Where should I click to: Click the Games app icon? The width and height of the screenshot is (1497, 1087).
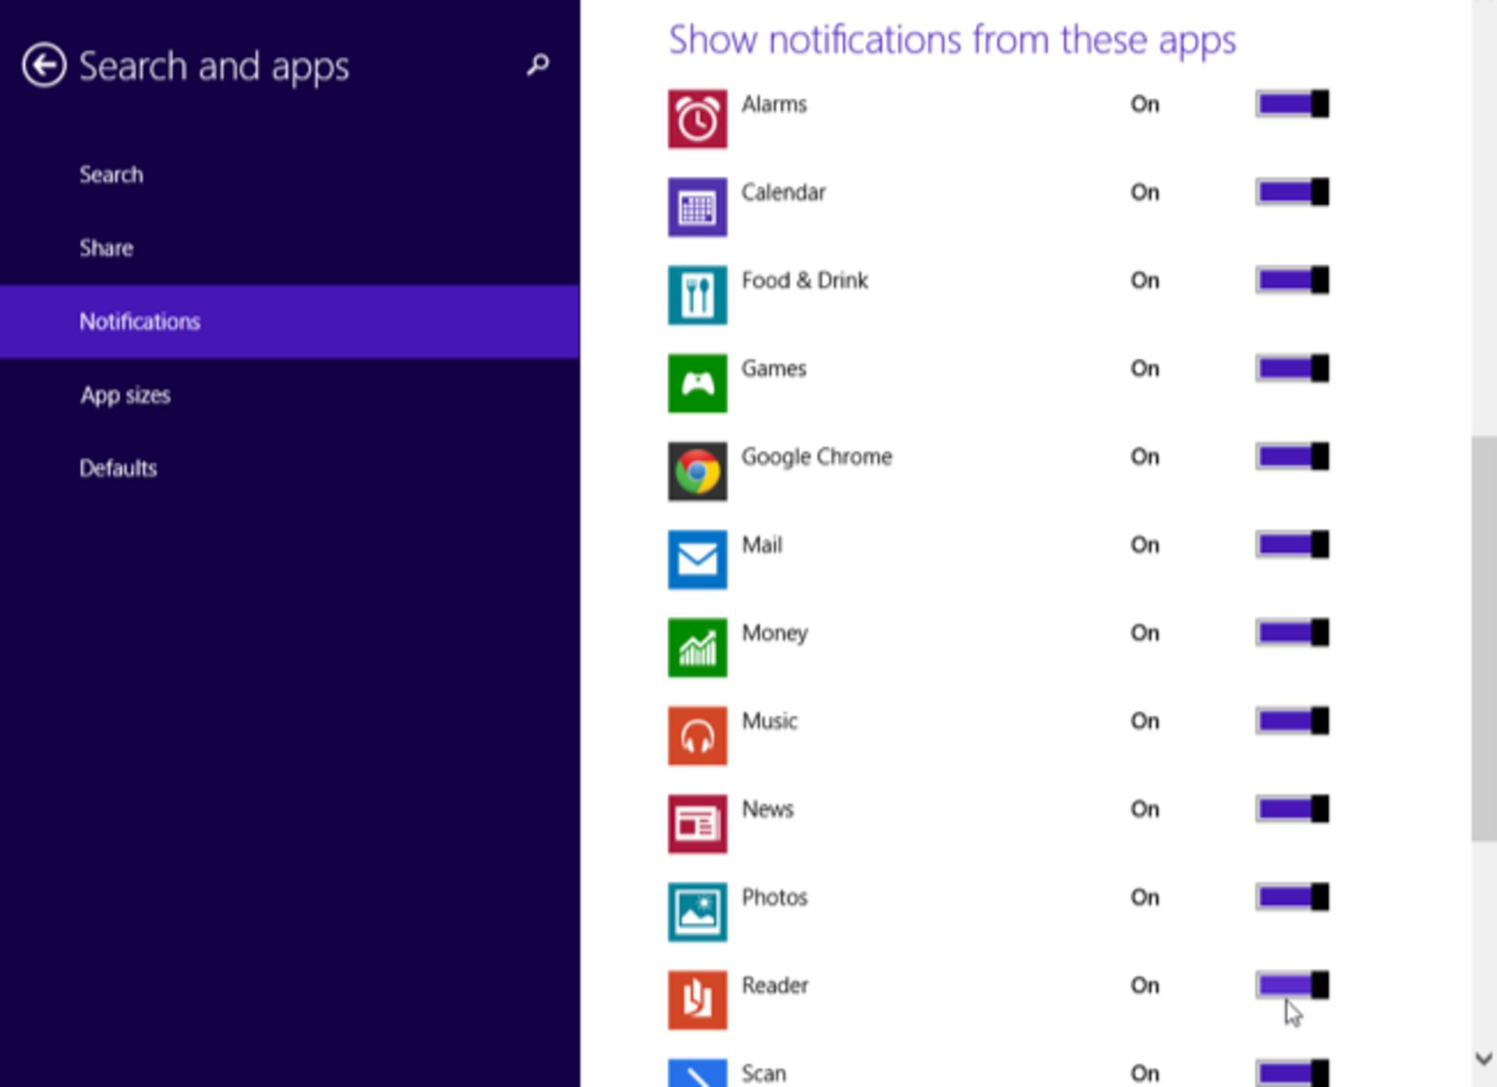pos(697,383)
